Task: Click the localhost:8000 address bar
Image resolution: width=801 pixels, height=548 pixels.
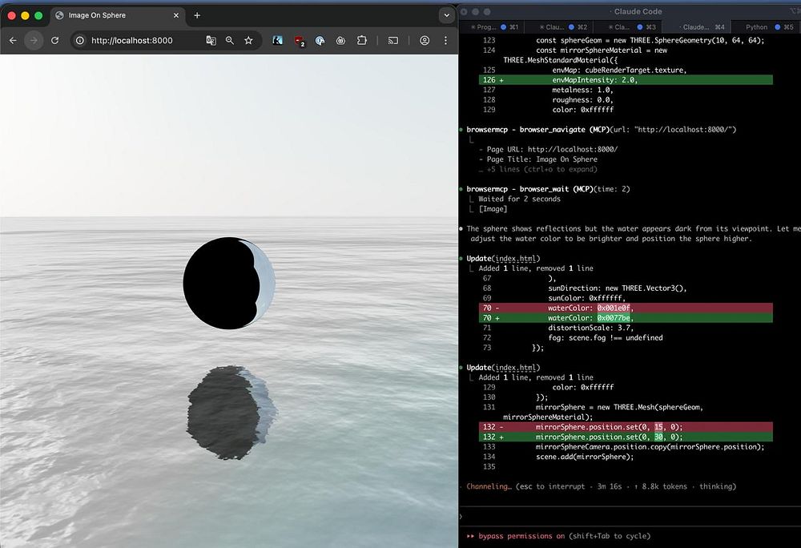Action: pos(132,40)
